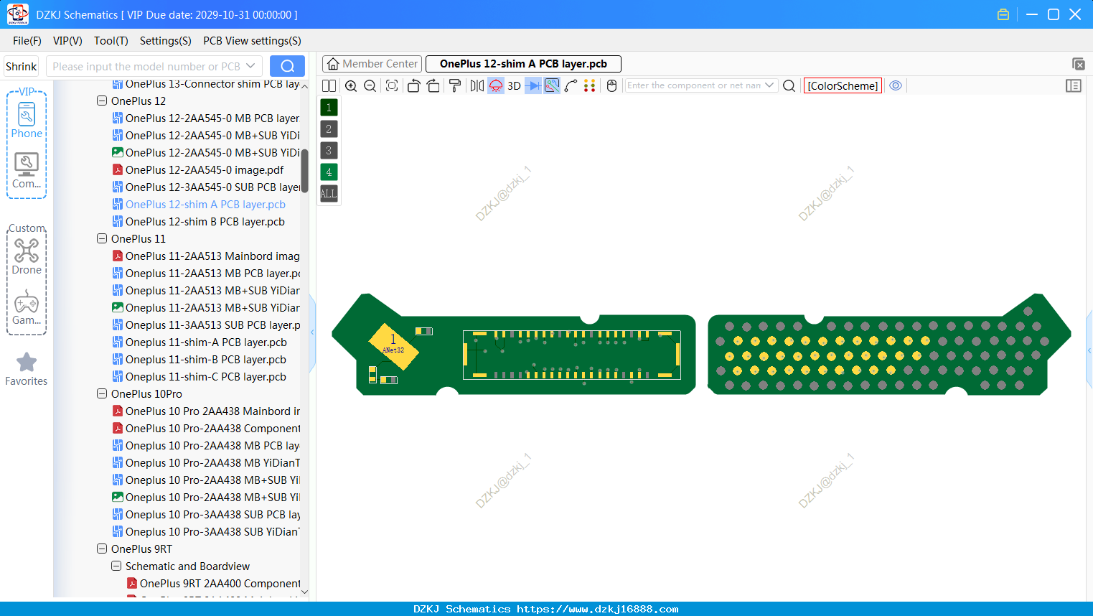Select the paint roller tool
Viewport: 1093px width, 616px height.
(x=455, y=85)
